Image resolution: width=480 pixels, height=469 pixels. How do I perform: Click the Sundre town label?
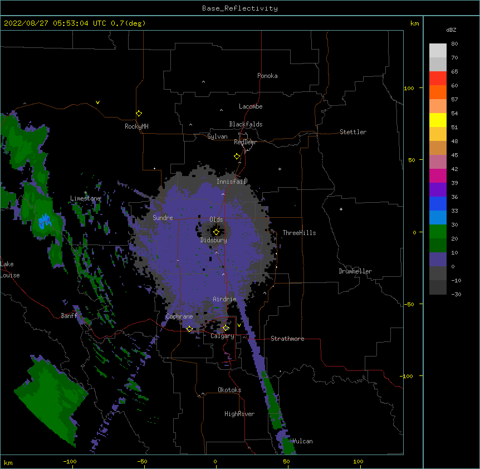tap(163, 218)
